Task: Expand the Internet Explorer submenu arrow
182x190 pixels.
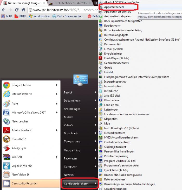Action: (57, 94)
